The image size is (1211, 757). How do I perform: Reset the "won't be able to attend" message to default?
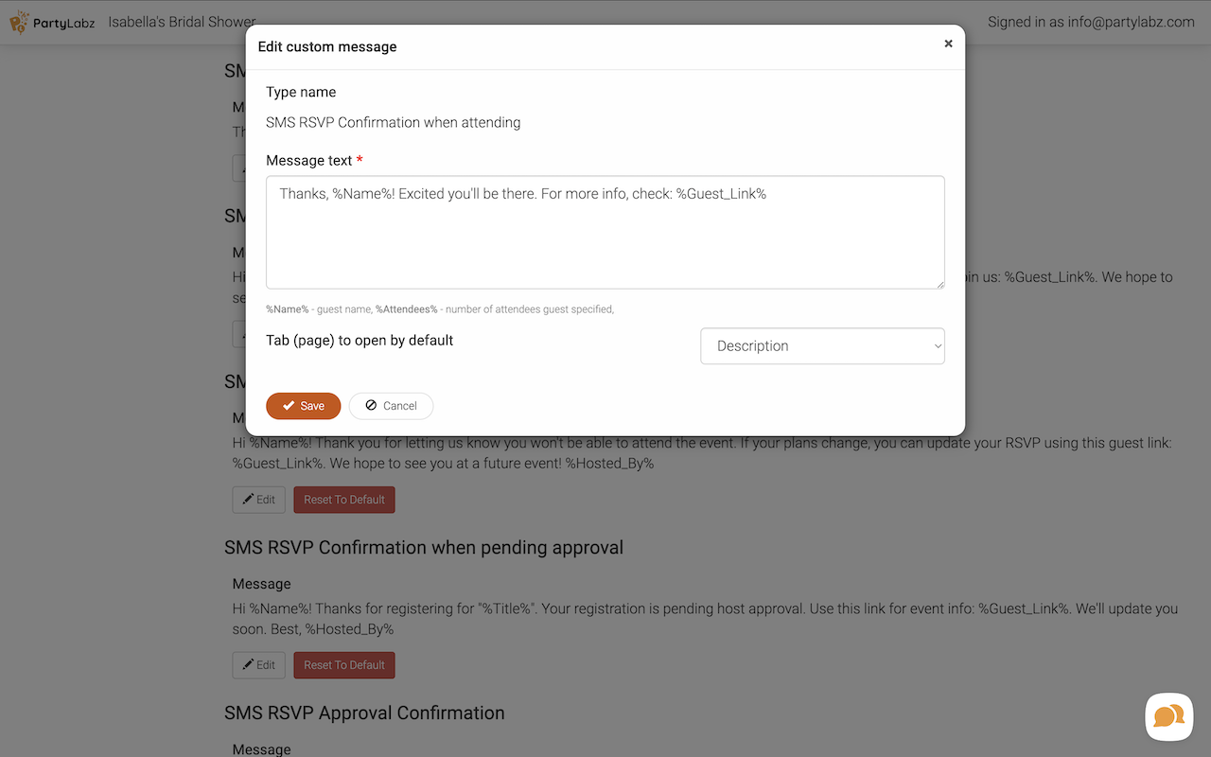[344, 500]
